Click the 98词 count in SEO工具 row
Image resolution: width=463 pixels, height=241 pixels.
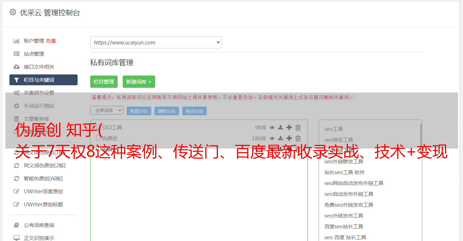pyautogui.click(x=260, y=128)
